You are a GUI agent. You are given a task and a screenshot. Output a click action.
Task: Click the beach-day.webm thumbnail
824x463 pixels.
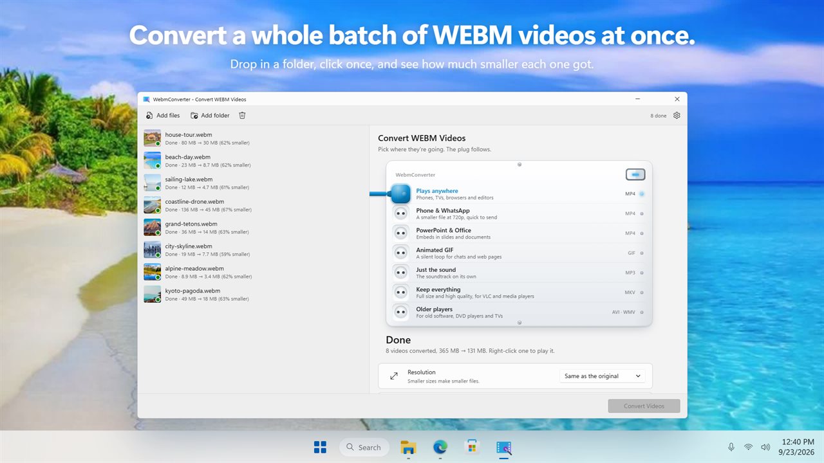point(153,161)
